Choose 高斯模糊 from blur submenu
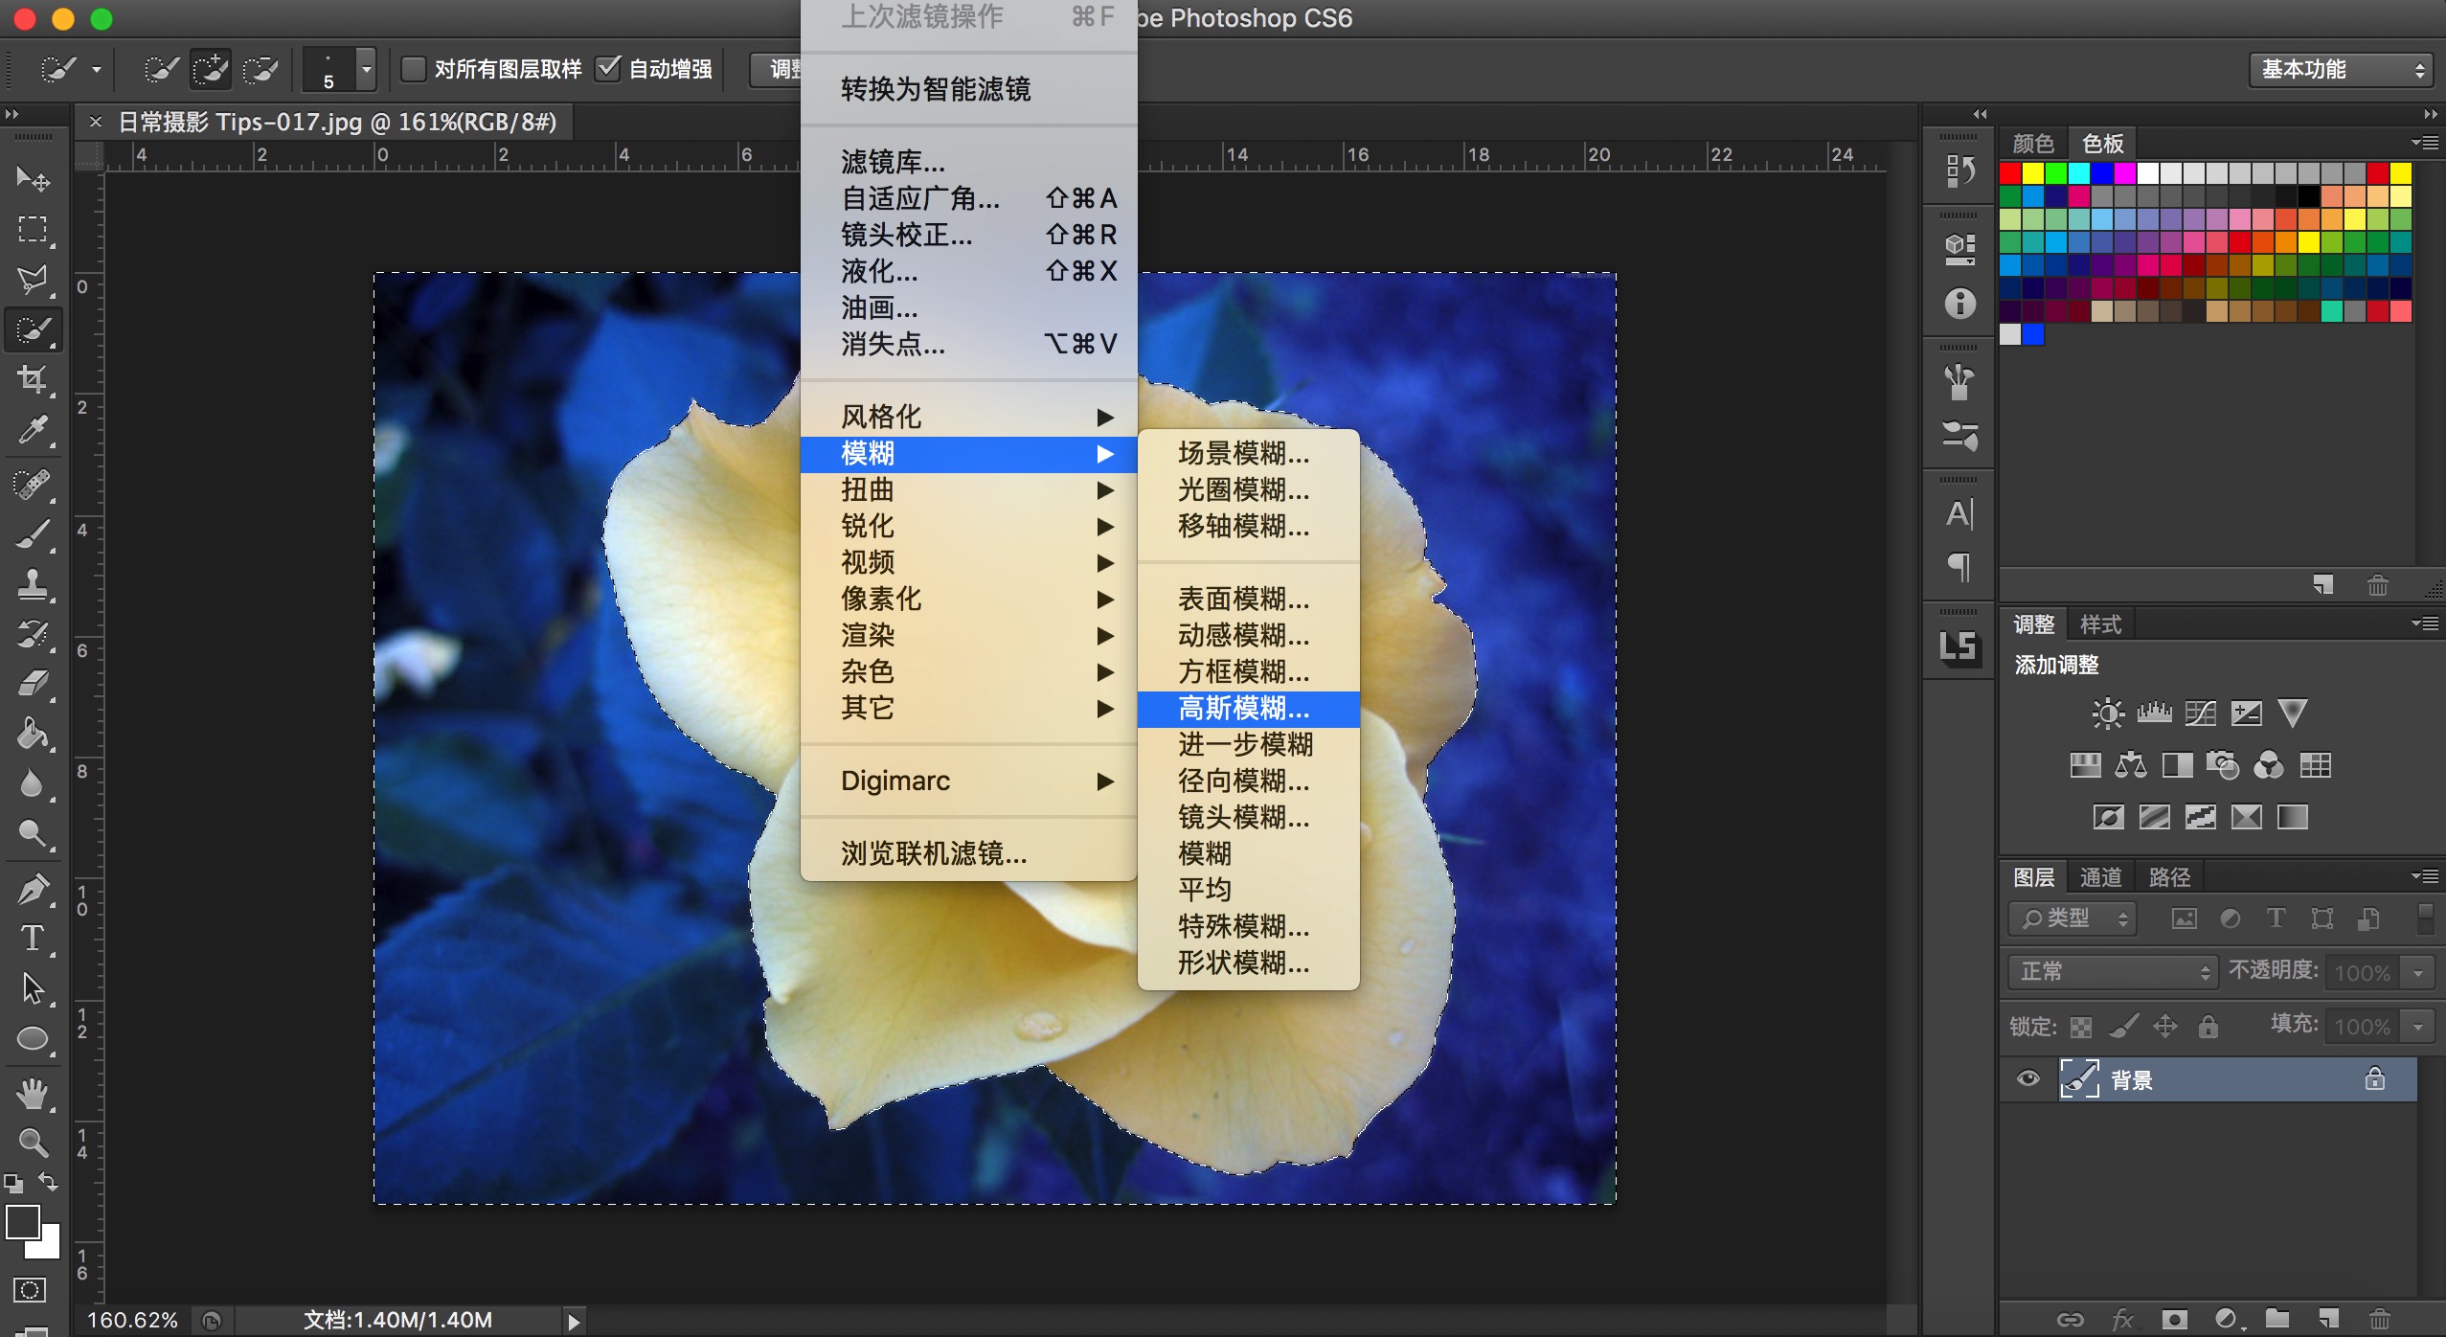The image size is (2446, 1337). coord(1243,709)
